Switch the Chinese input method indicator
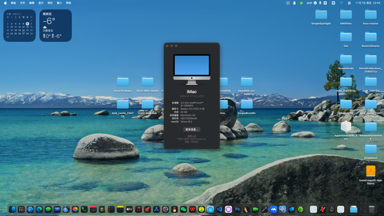 (325, 3)
